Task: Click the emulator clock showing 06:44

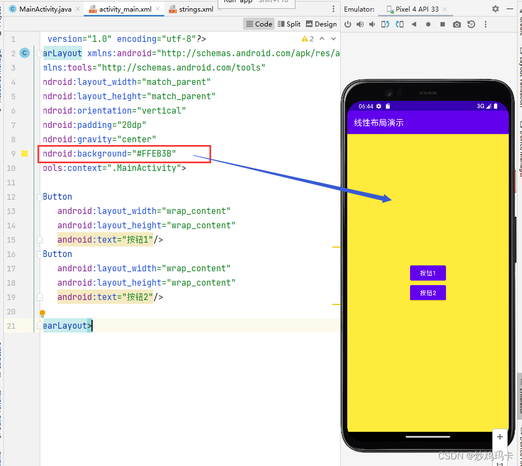Action: pyautogui.click(x=365, y=106)
